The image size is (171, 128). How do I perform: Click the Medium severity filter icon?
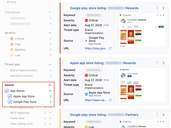[12, 50]
